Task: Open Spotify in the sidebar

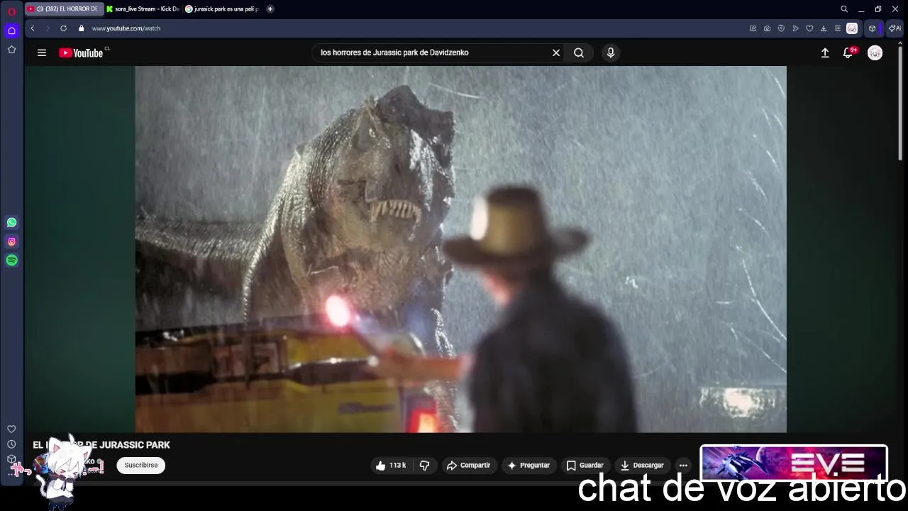Action: pos(11,260)
